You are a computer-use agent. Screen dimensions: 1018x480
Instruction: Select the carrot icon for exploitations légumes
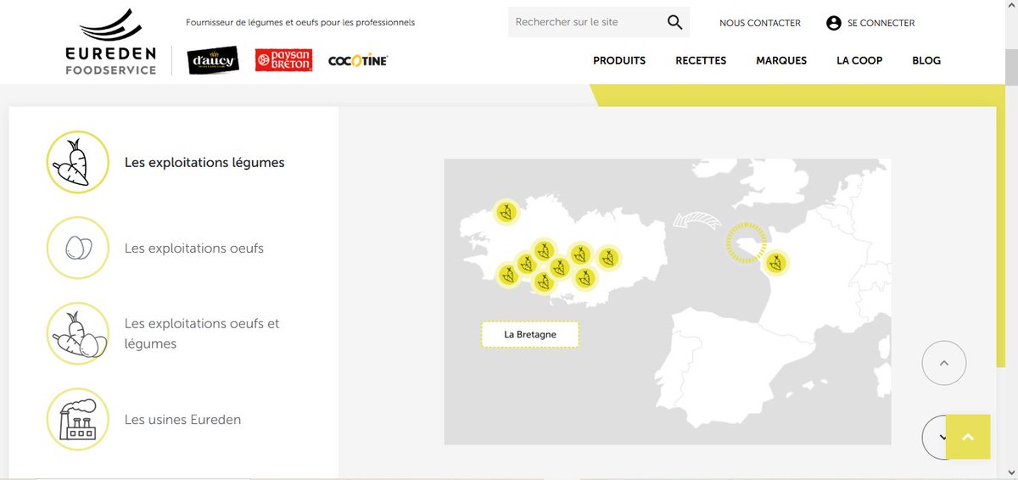78,162
